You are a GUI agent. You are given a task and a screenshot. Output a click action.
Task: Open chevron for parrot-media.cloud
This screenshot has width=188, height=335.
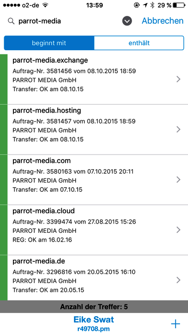(179, 230)
